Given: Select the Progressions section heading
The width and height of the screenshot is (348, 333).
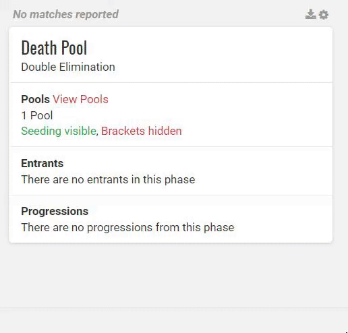Looking at the screenshot, I should pyautogui.click(x=55, y=211).
